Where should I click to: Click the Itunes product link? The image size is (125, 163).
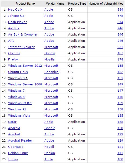pos(13,159)
